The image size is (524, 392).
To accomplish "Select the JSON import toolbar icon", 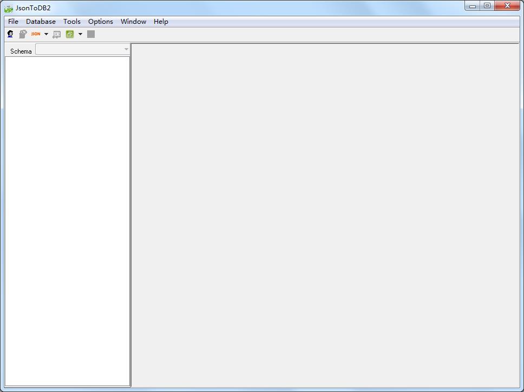I will pyautogui.click(x=36, y=34).
